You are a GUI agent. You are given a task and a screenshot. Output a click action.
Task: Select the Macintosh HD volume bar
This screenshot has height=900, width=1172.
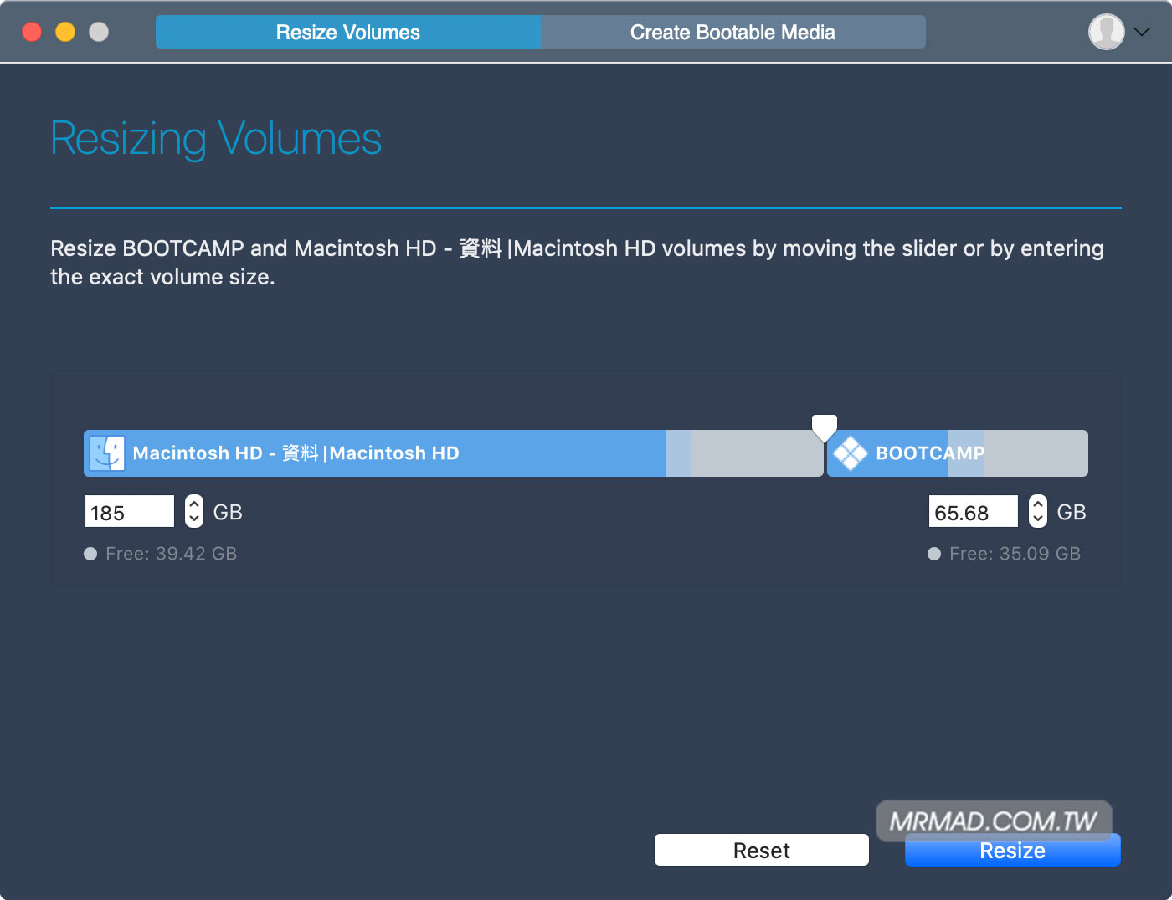[453, 453]
